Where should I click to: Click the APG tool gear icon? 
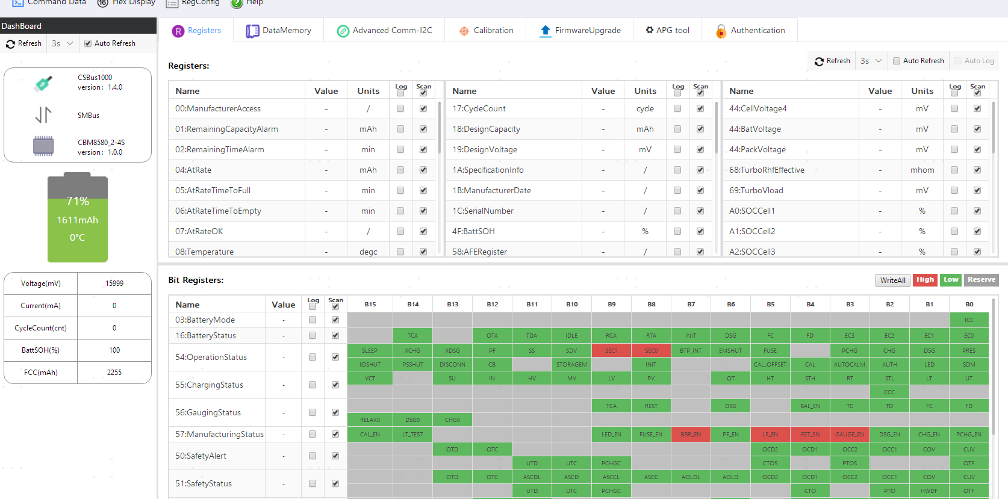click(x=649, y=30)
